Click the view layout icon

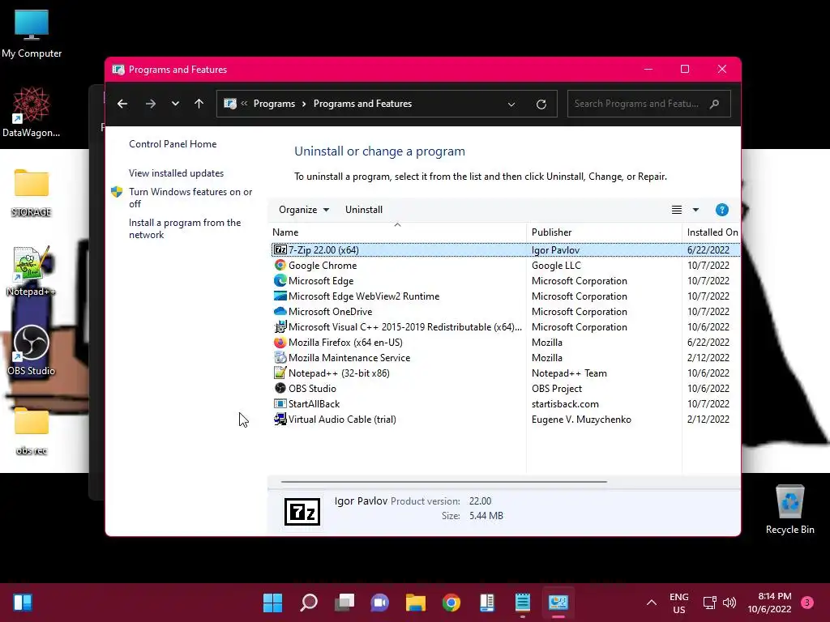point(677,210)
